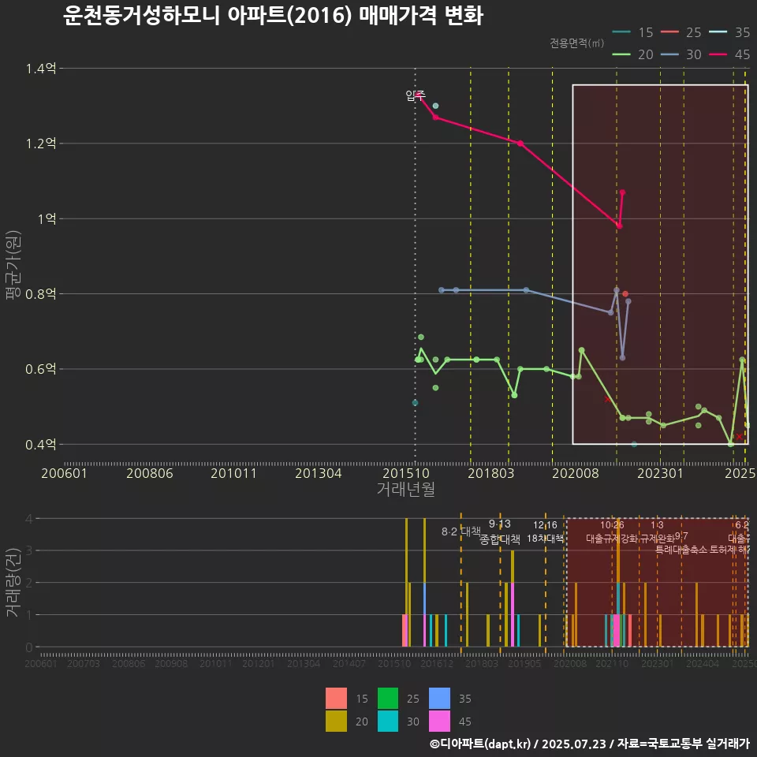Screen dimensions: 757x757
Task: Click the 입주 marker label
Action: click(x=416, y=95)
